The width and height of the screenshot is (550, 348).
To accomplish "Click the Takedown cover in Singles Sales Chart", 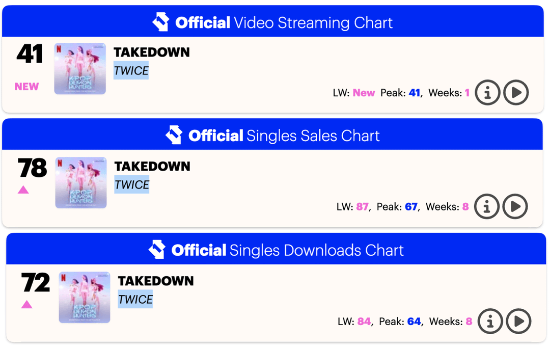I will coord(81,183).
